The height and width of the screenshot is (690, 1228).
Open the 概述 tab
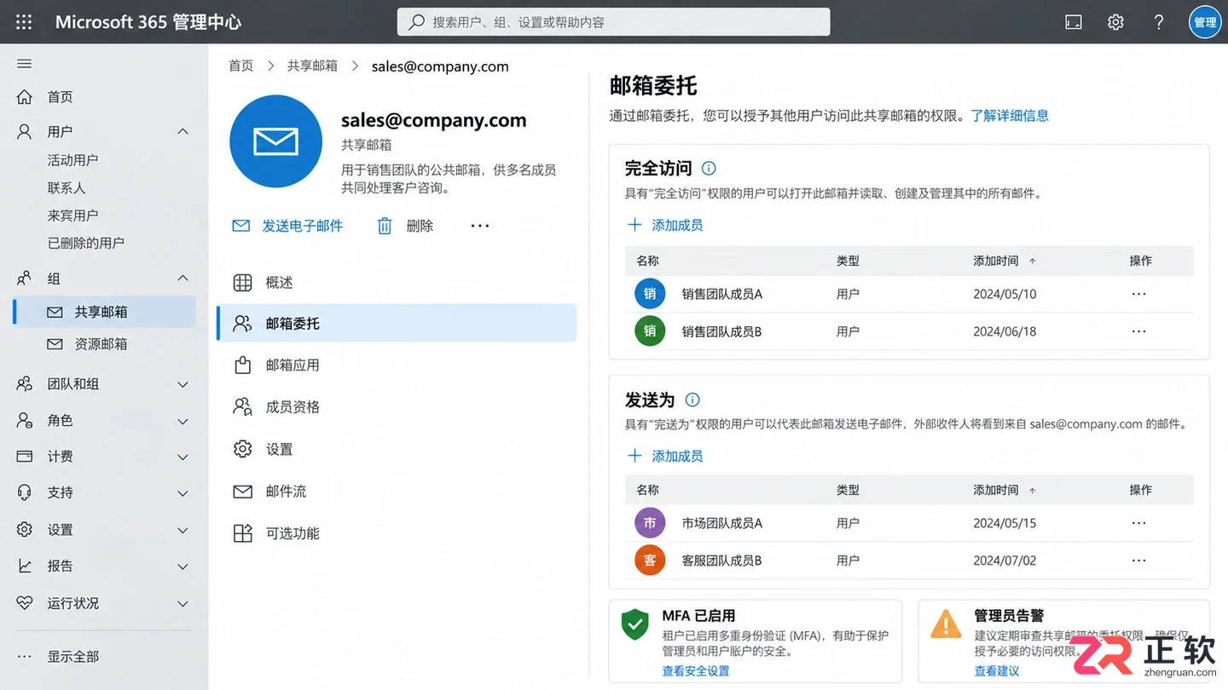click(397, 282)
